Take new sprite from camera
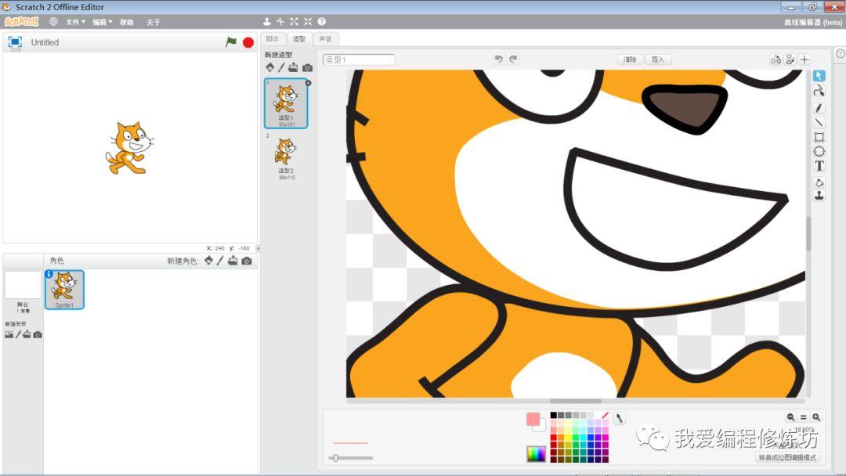846x476 pixels. (x=247, y=261)
